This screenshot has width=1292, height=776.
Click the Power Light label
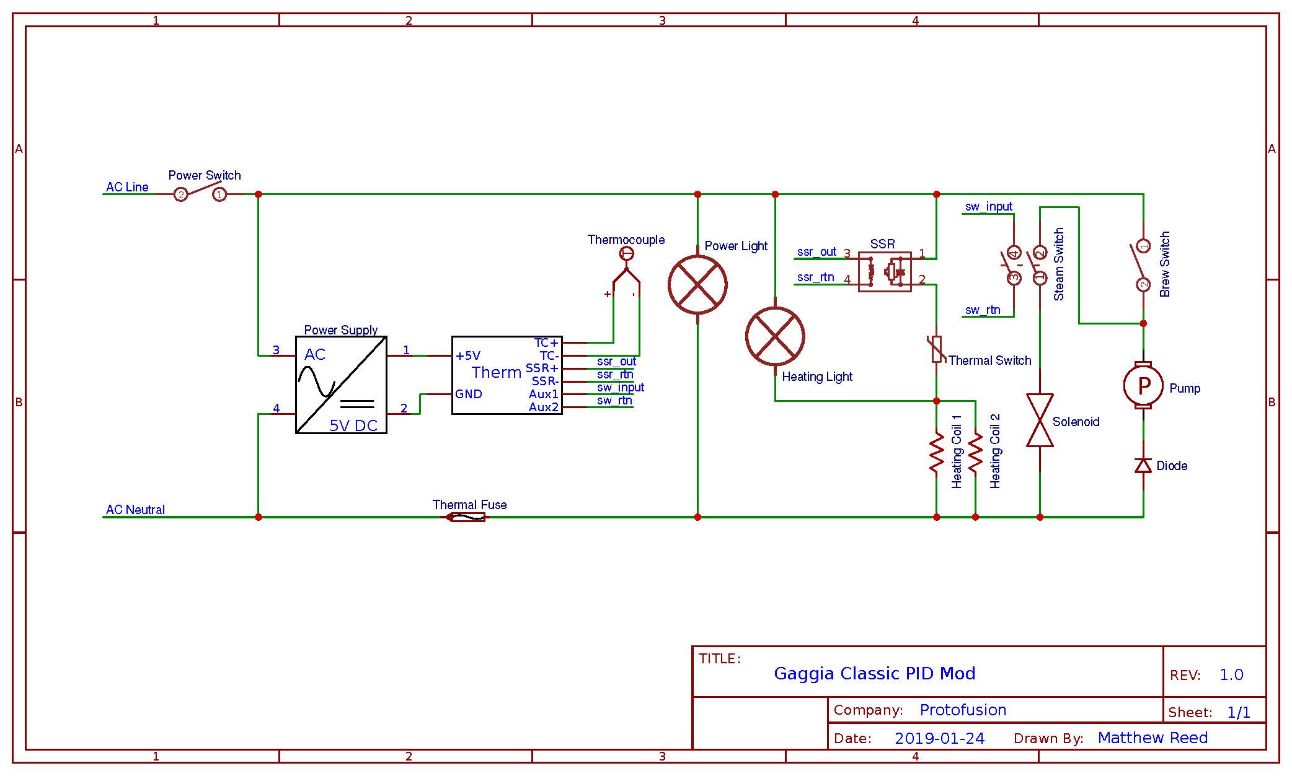(x=736, y=246)
